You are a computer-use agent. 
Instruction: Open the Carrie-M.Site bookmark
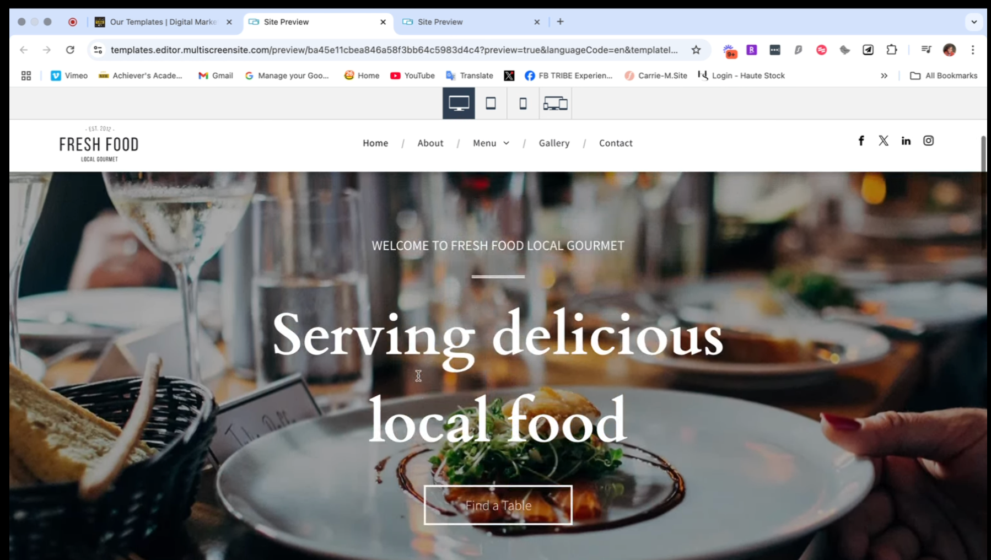tap(656, 76)
